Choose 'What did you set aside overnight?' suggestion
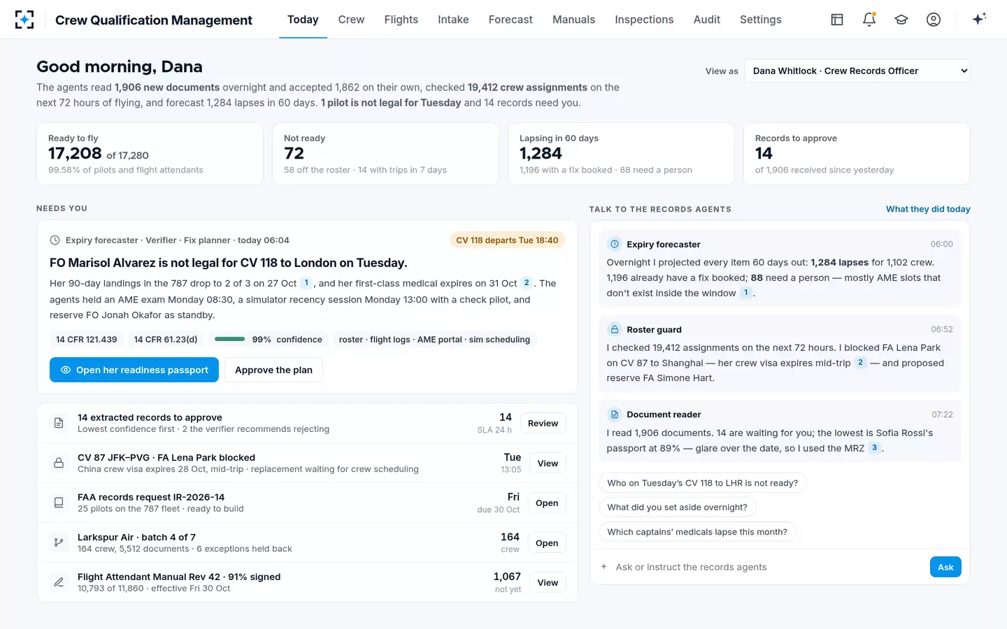This screenshot has height=629, width=1007. tap(677, 507)
